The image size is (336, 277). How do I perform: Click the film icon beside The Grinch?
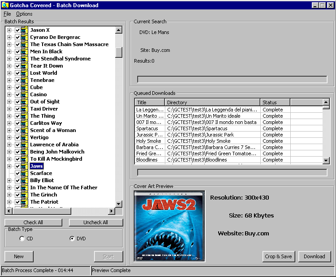pos(25,195)
